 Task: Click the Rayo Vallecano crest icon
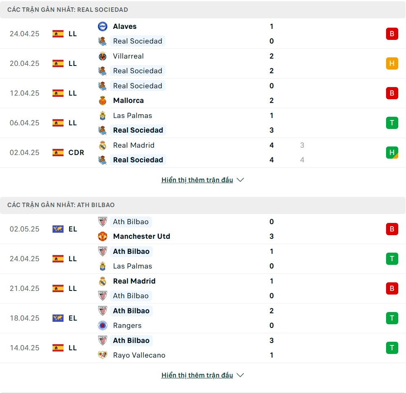pos(103,355)
